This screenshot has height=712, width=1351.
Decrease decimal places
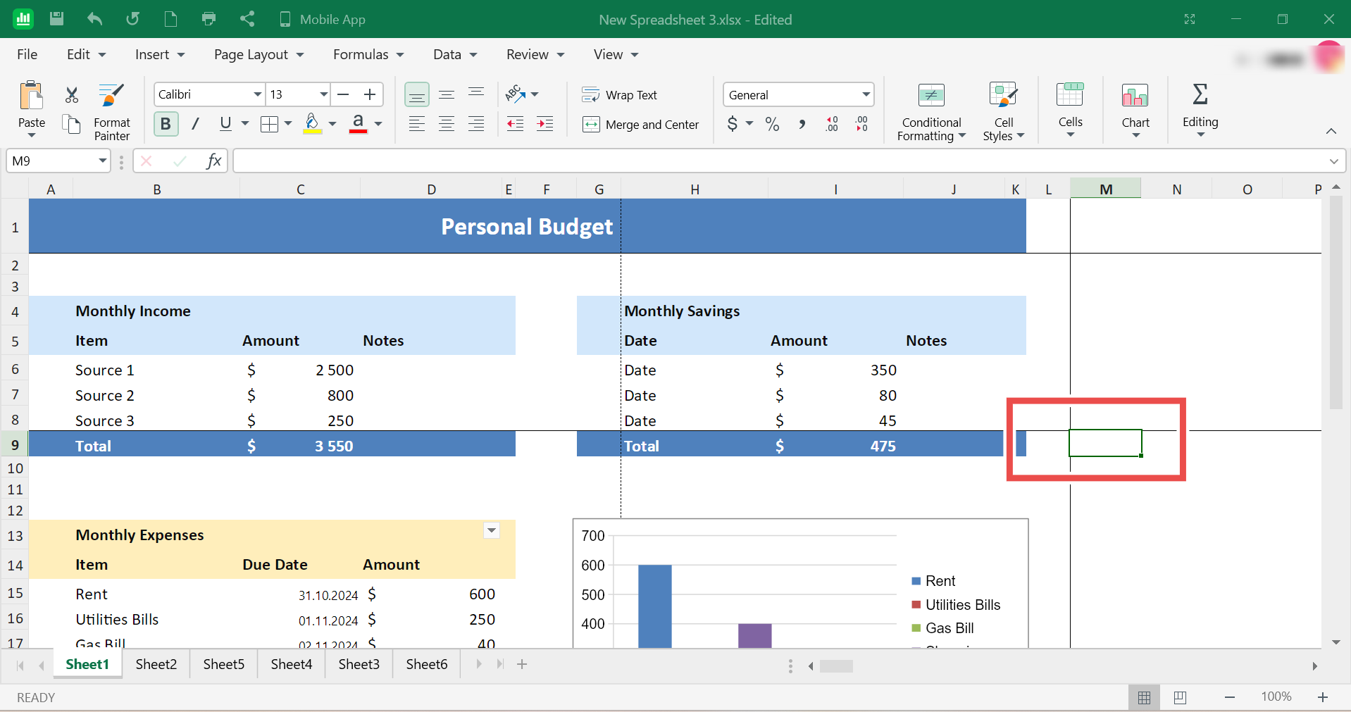[862, 125]
